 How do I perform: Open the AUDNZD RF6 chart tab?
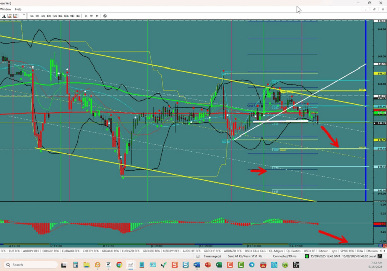click(x=232, y=251)
